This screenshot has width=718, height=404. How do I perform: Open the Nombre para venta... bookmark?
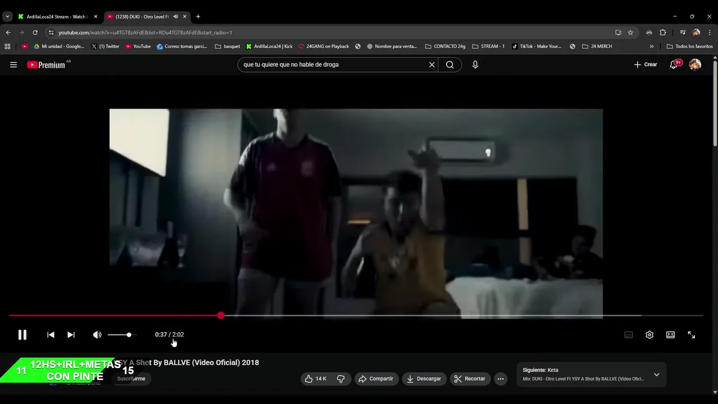pos(392,47)
